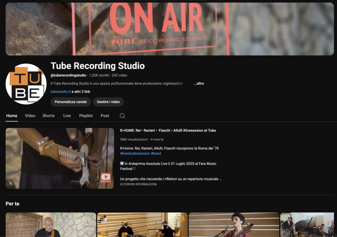This screenshot has width=337, height=237.
Task: Open the tubestudio.it link
Action: pos(61,92)
